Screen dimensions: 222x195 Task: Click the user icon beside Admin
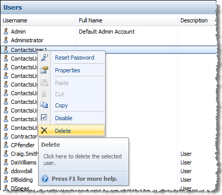[6, 32]
